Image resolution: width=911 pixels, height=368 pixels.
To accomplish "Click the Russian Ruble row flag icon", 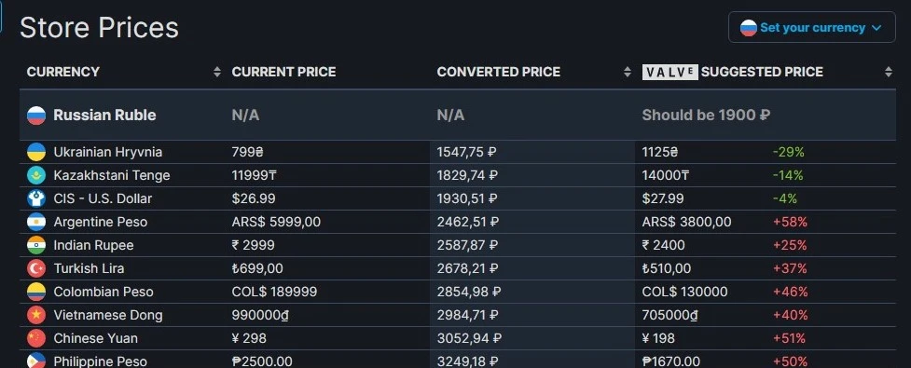I will pos(36,116).
